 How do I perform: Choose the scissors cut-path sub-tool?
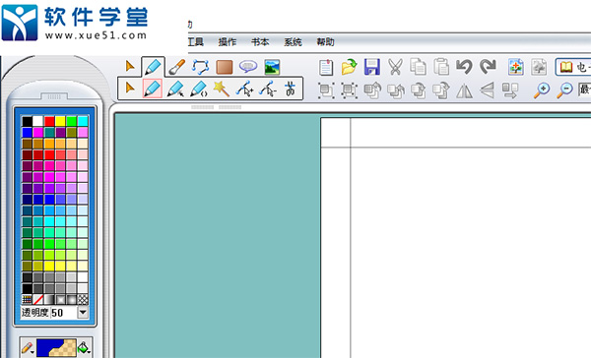point(290,89)
